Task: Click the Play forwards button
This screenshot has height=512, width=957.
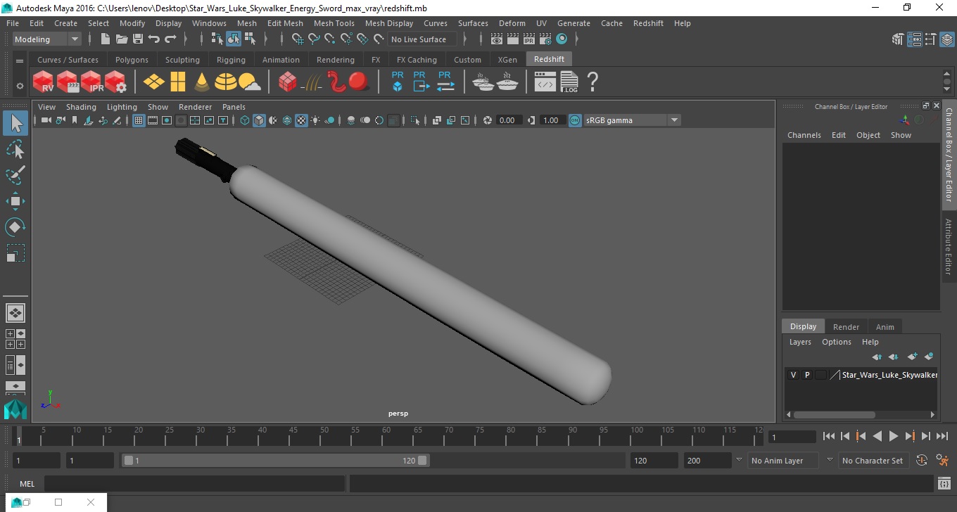Action: (893, 436)
